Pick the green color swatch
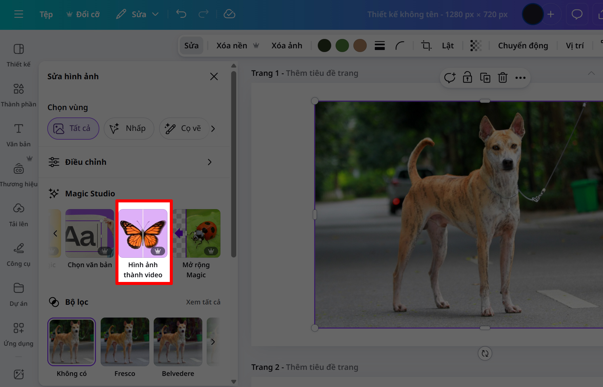Image resolution: width=603 pixels, height=387 pixels. coord(342,45)
